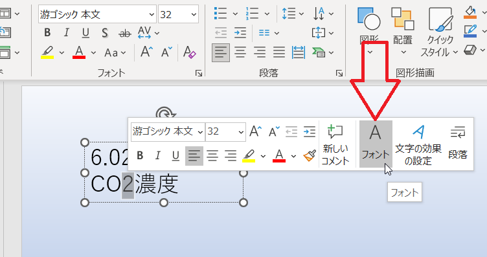Toggle Underline on the mini toolbar

pyautogui.click(x=176, y=155)
